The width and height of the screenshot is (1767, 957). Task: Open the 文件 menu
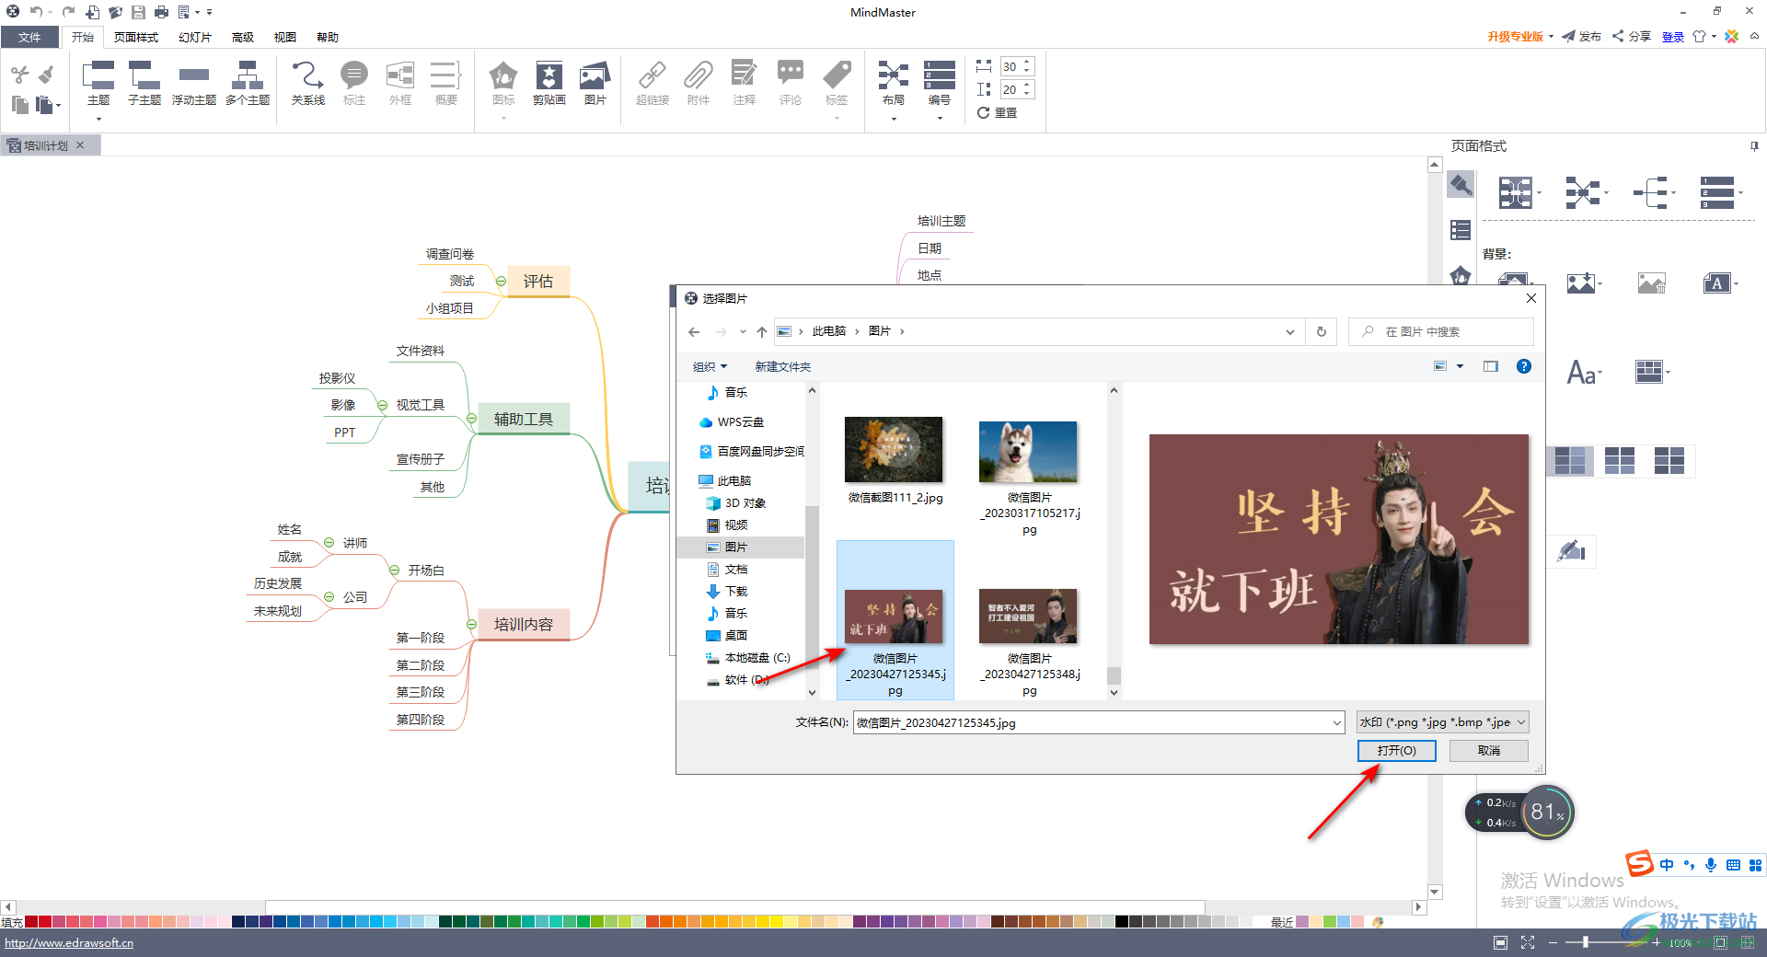point(29,37)
